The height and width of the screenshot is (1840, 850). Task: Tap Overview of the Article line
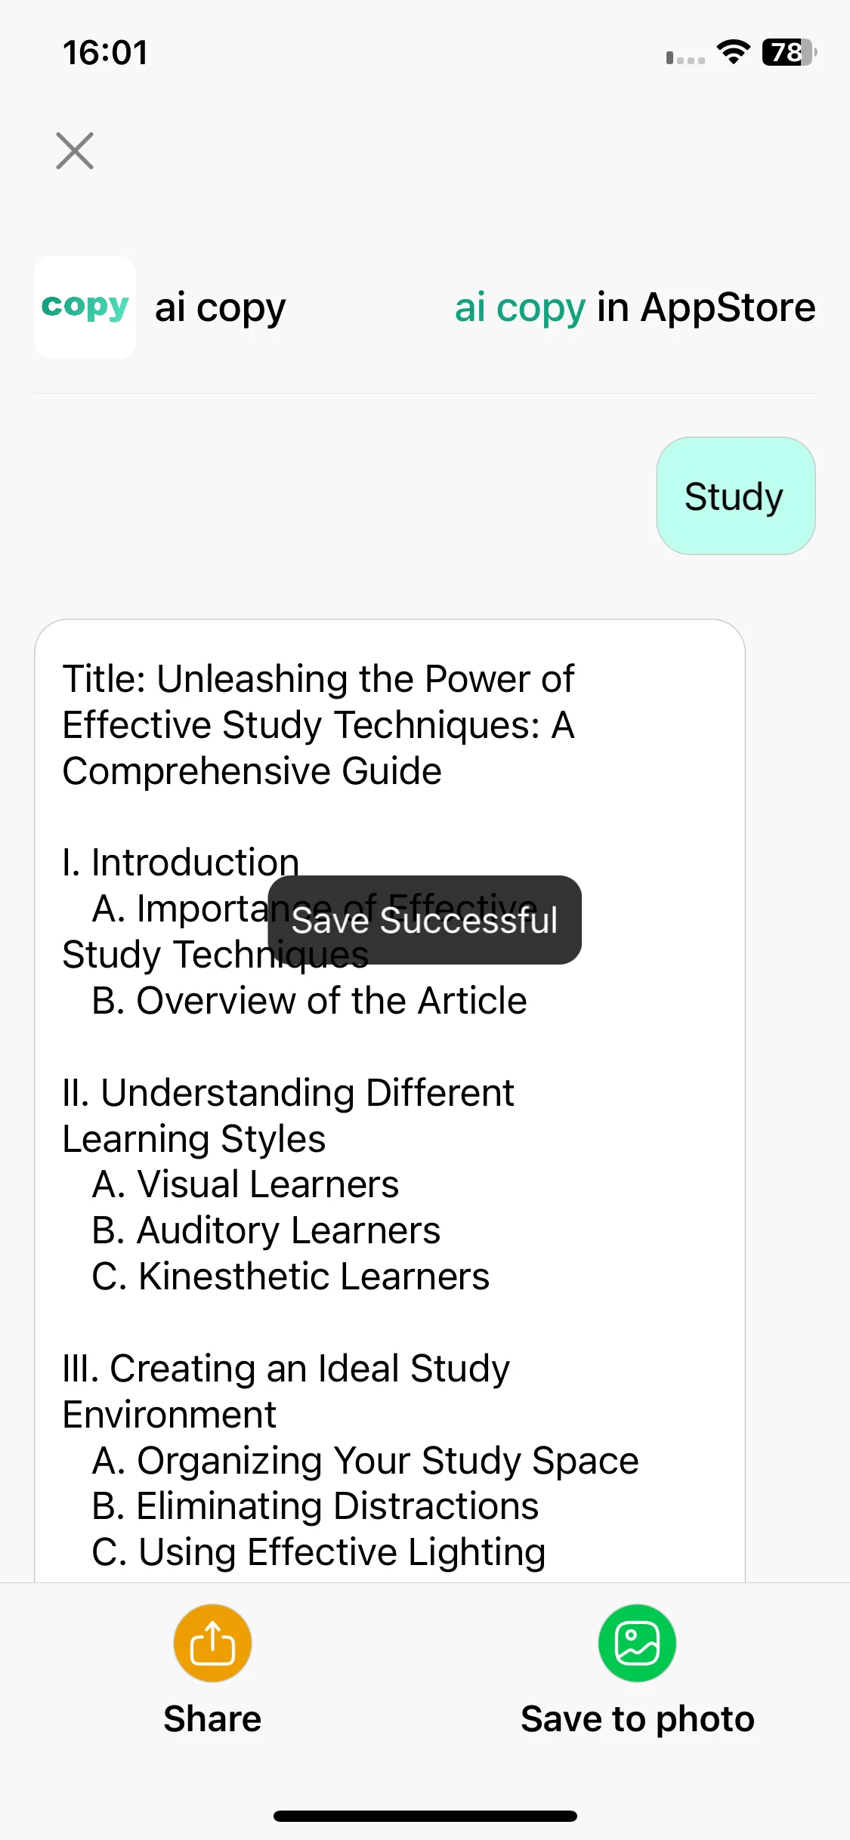point(309,1000)
